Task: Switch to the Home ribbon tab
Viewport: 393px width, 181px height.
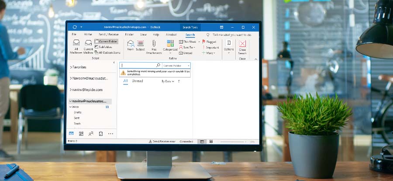Action: 88,34
